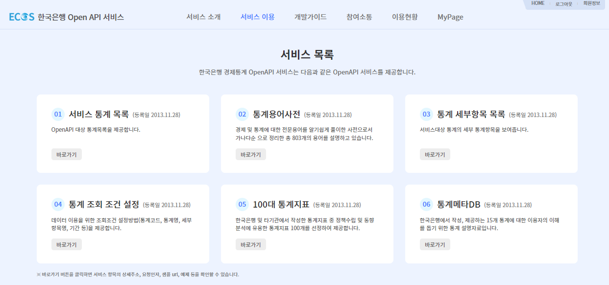This screenshot has width=609, height=285.
Task: Click 바로가기 under 서비스 통계 목록
Action: 66,154
